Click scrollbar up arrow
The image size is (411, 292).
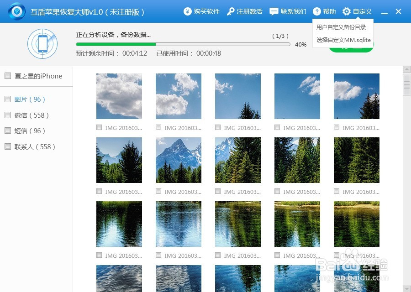click(x=407, y=69)
